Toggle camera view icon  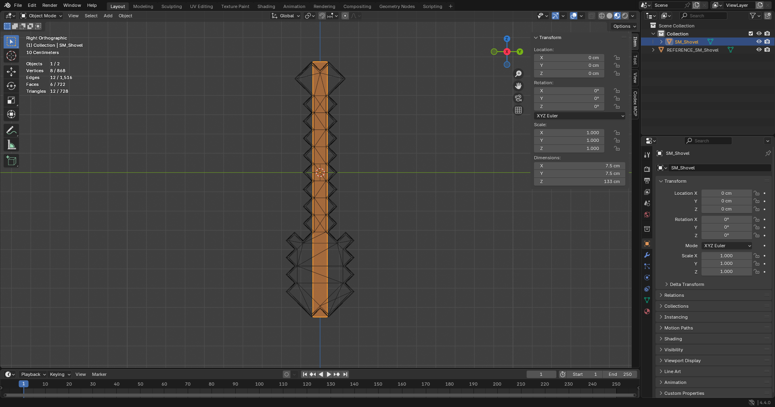(x=518, y=98)
